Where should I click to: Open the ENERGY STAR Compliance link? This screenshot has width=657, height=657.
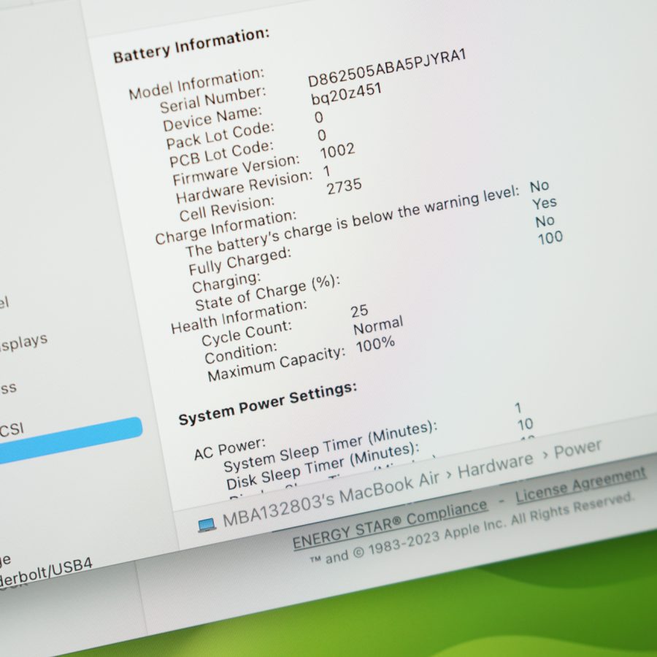click(x=390, y=524)
